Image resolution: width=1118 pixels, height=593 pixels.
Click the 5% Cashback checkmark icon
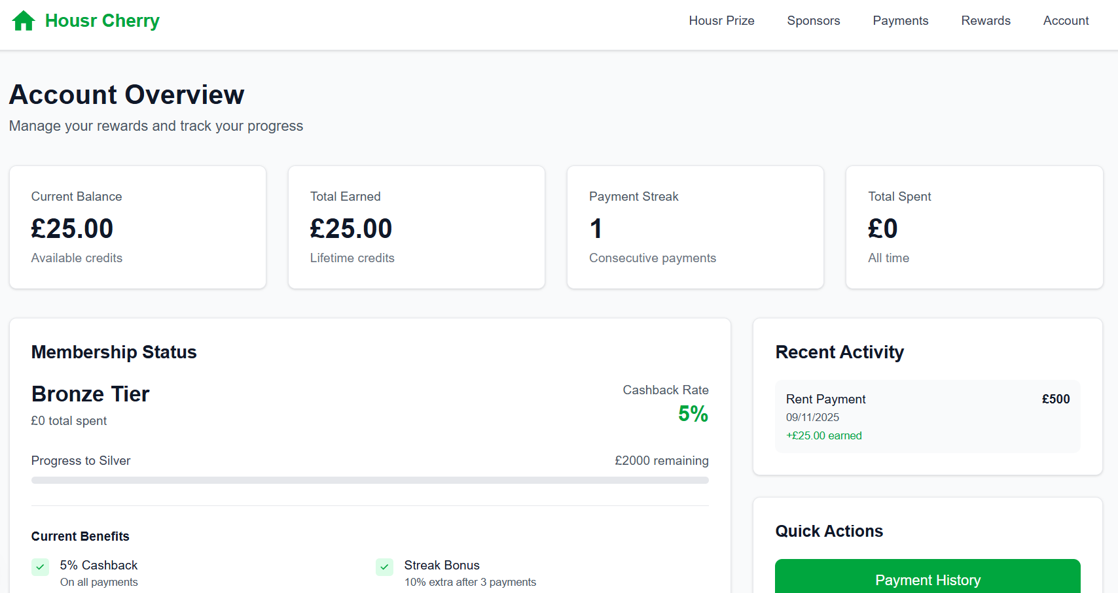click(40, 567)
